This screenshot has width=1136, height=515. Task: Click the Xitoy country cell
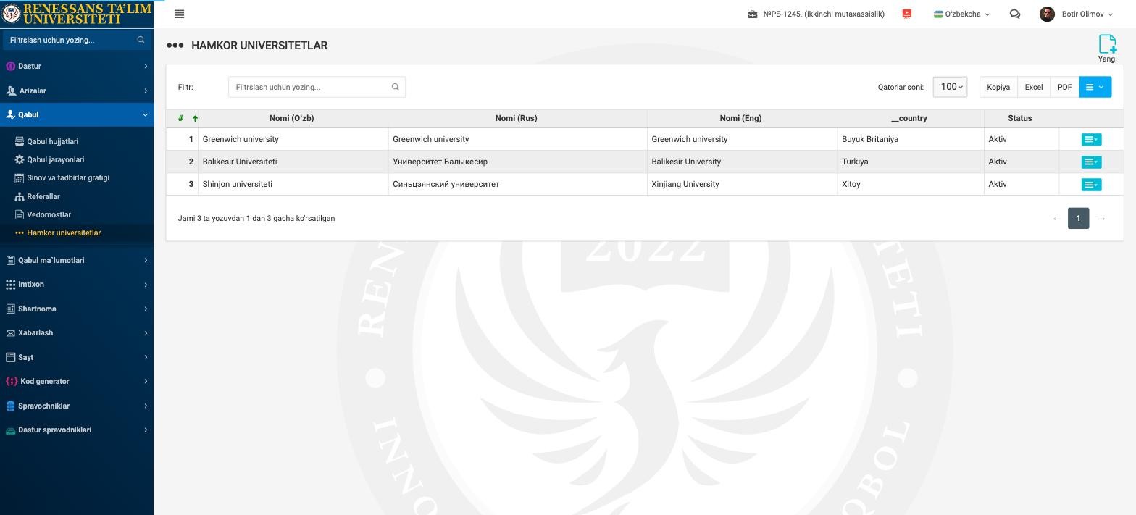(911, 184)
